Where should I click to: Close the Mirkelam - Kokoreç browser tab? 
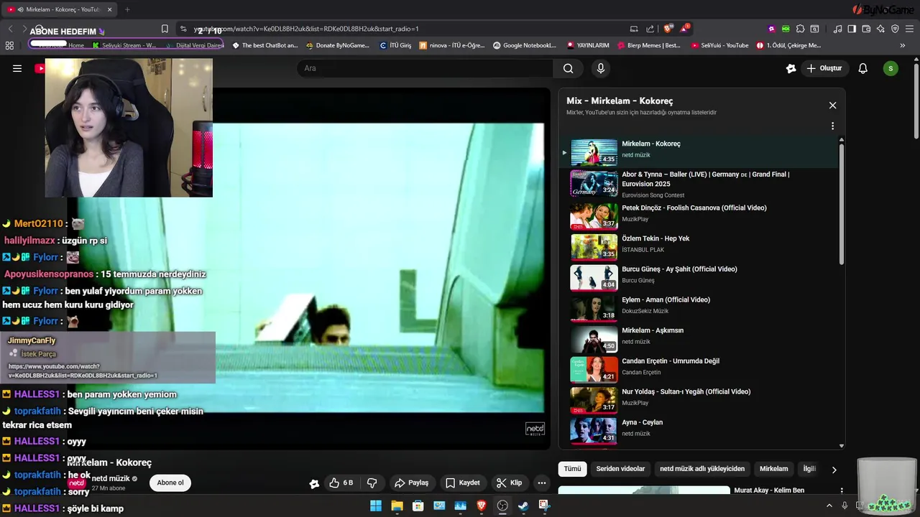(109, 9)
